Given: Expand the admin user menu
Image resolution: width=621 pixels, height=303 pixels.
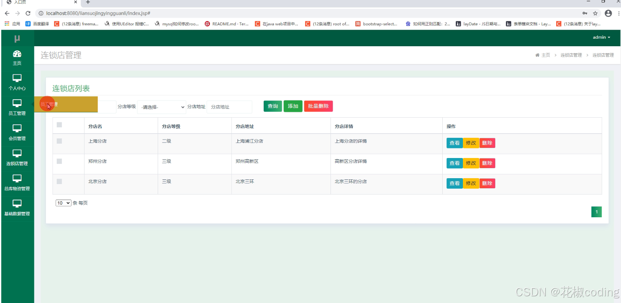Looking at the screenshot, I should pyautogui.click(x=601, y=37).
